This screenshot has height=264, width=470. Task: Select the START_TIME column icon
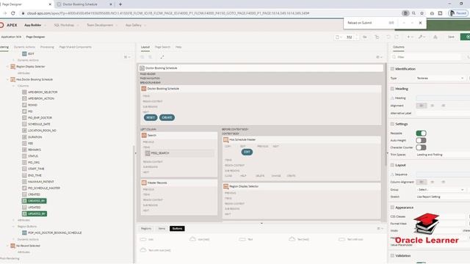tap(24, 169)
